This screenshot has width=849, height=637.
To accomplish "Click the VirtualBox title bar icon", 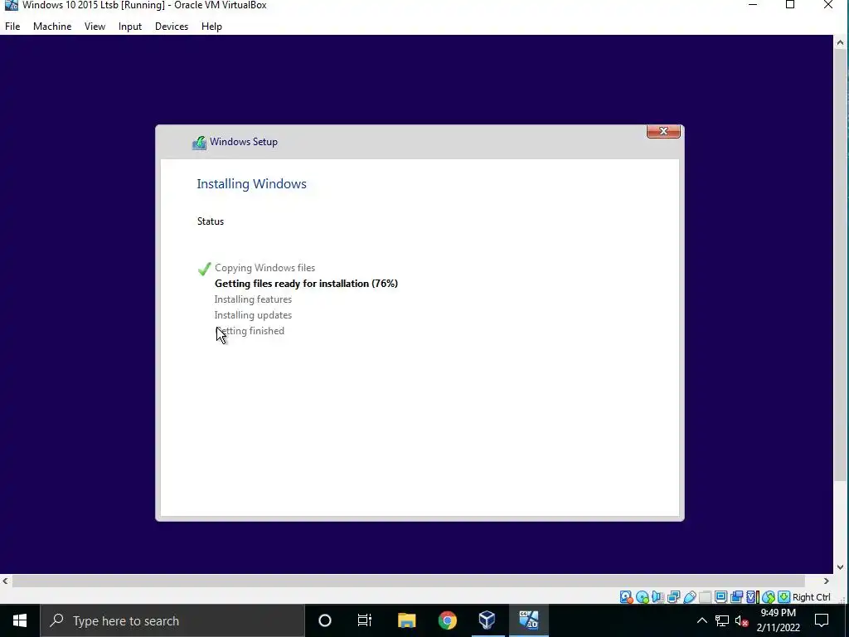I will tap(11, 5).
